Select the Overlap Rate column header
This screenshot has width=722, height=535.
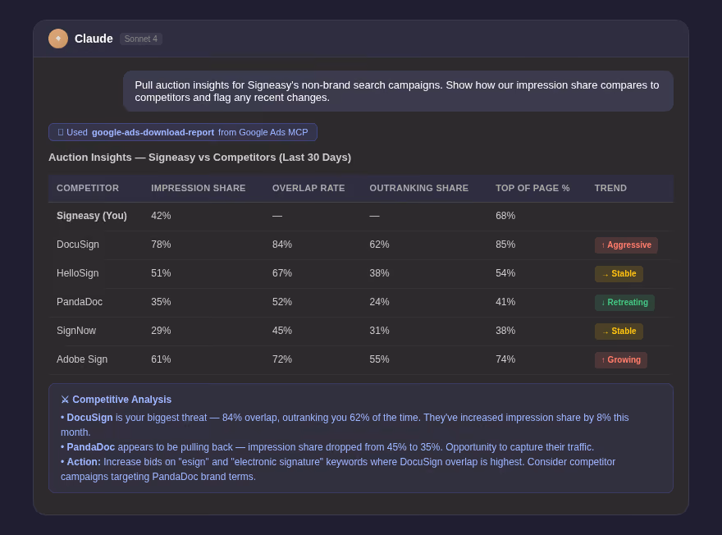(x=308, y=188)
